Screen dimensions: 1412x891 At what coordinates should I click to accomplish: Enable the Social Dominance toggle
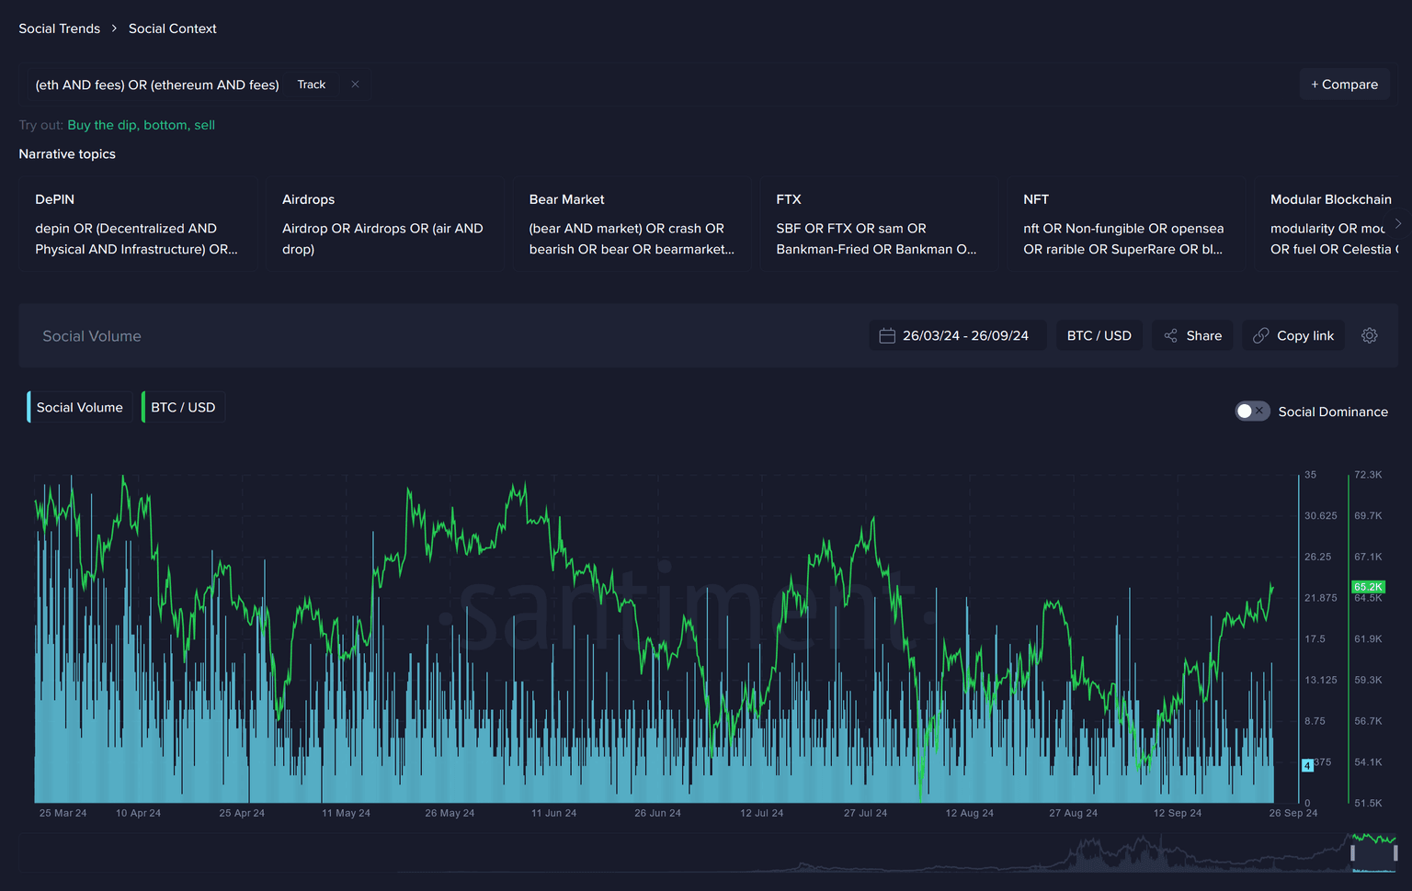(x=1251, y=412)
